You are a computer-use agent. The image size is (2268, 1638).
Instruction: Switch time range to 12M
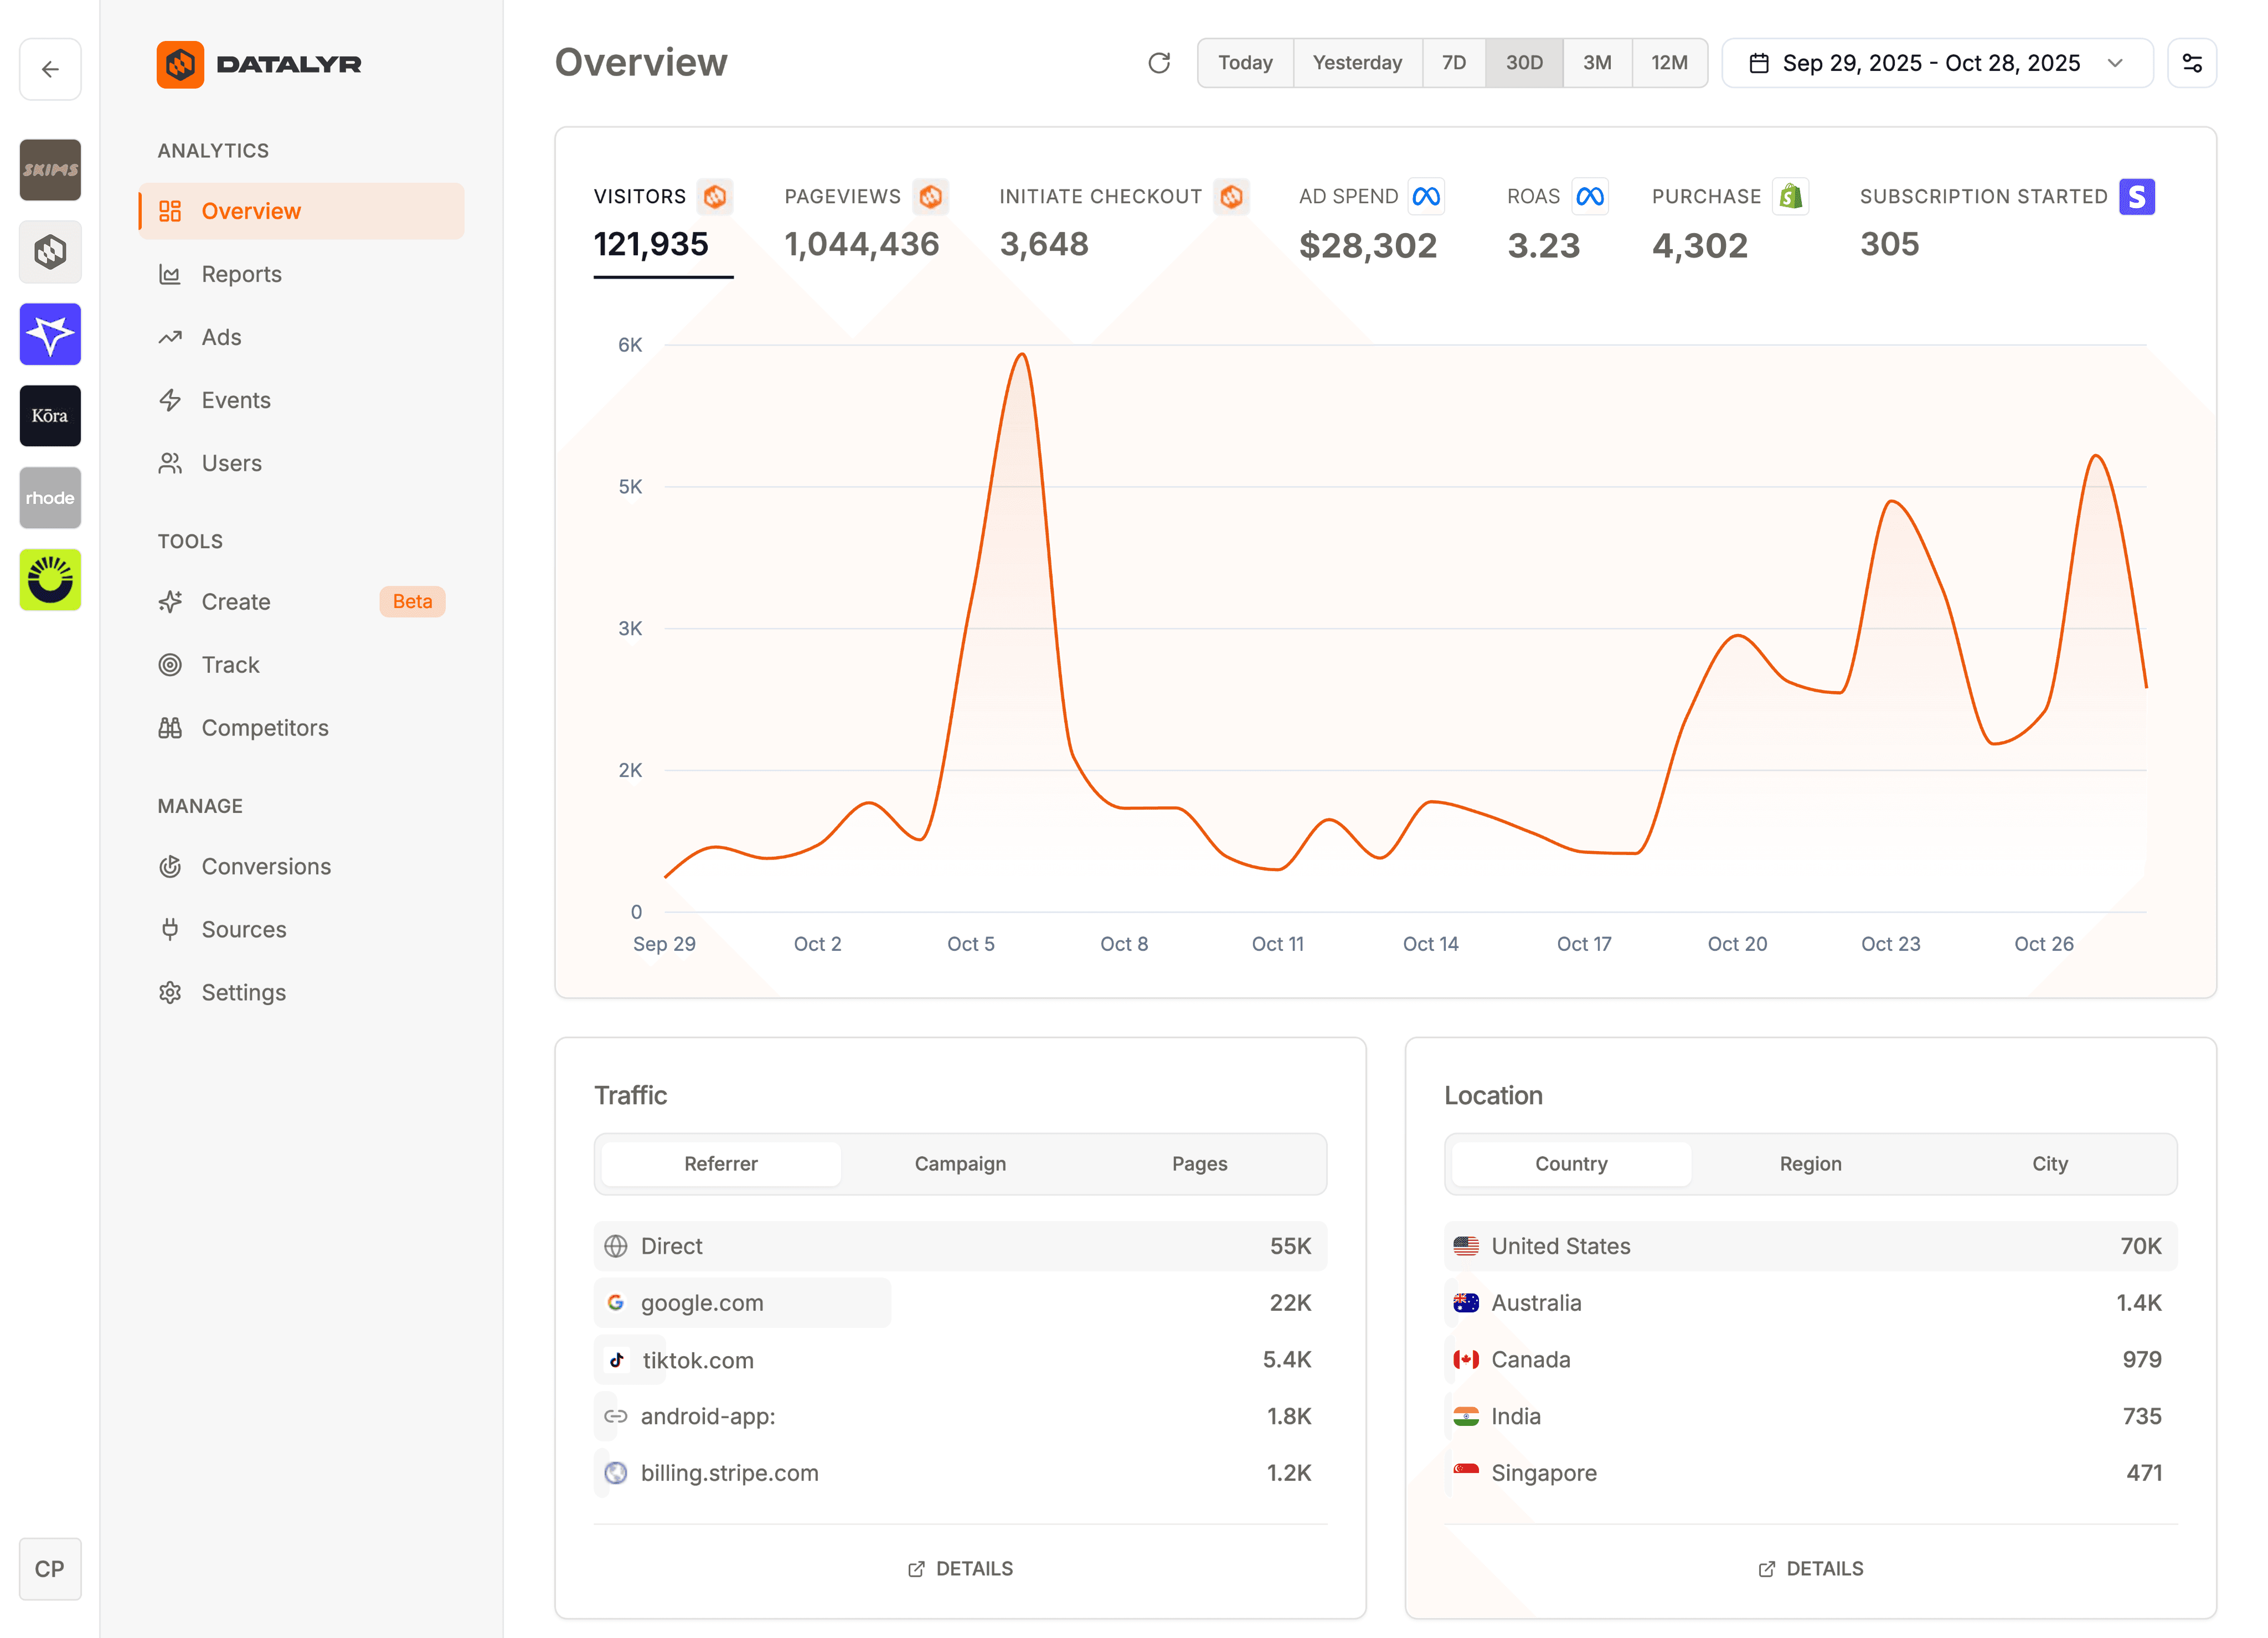(1669, 62)
